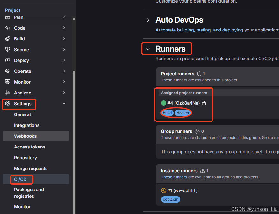Open Access tokens settings
The image size is (279, 214).
36,147
